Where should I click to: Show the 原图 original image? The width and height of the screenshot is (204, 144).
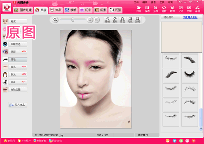coord(122,20)
